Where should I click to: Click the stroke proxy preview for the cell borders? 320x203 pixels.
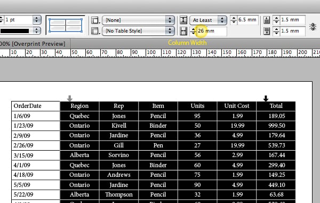(66, 25)
